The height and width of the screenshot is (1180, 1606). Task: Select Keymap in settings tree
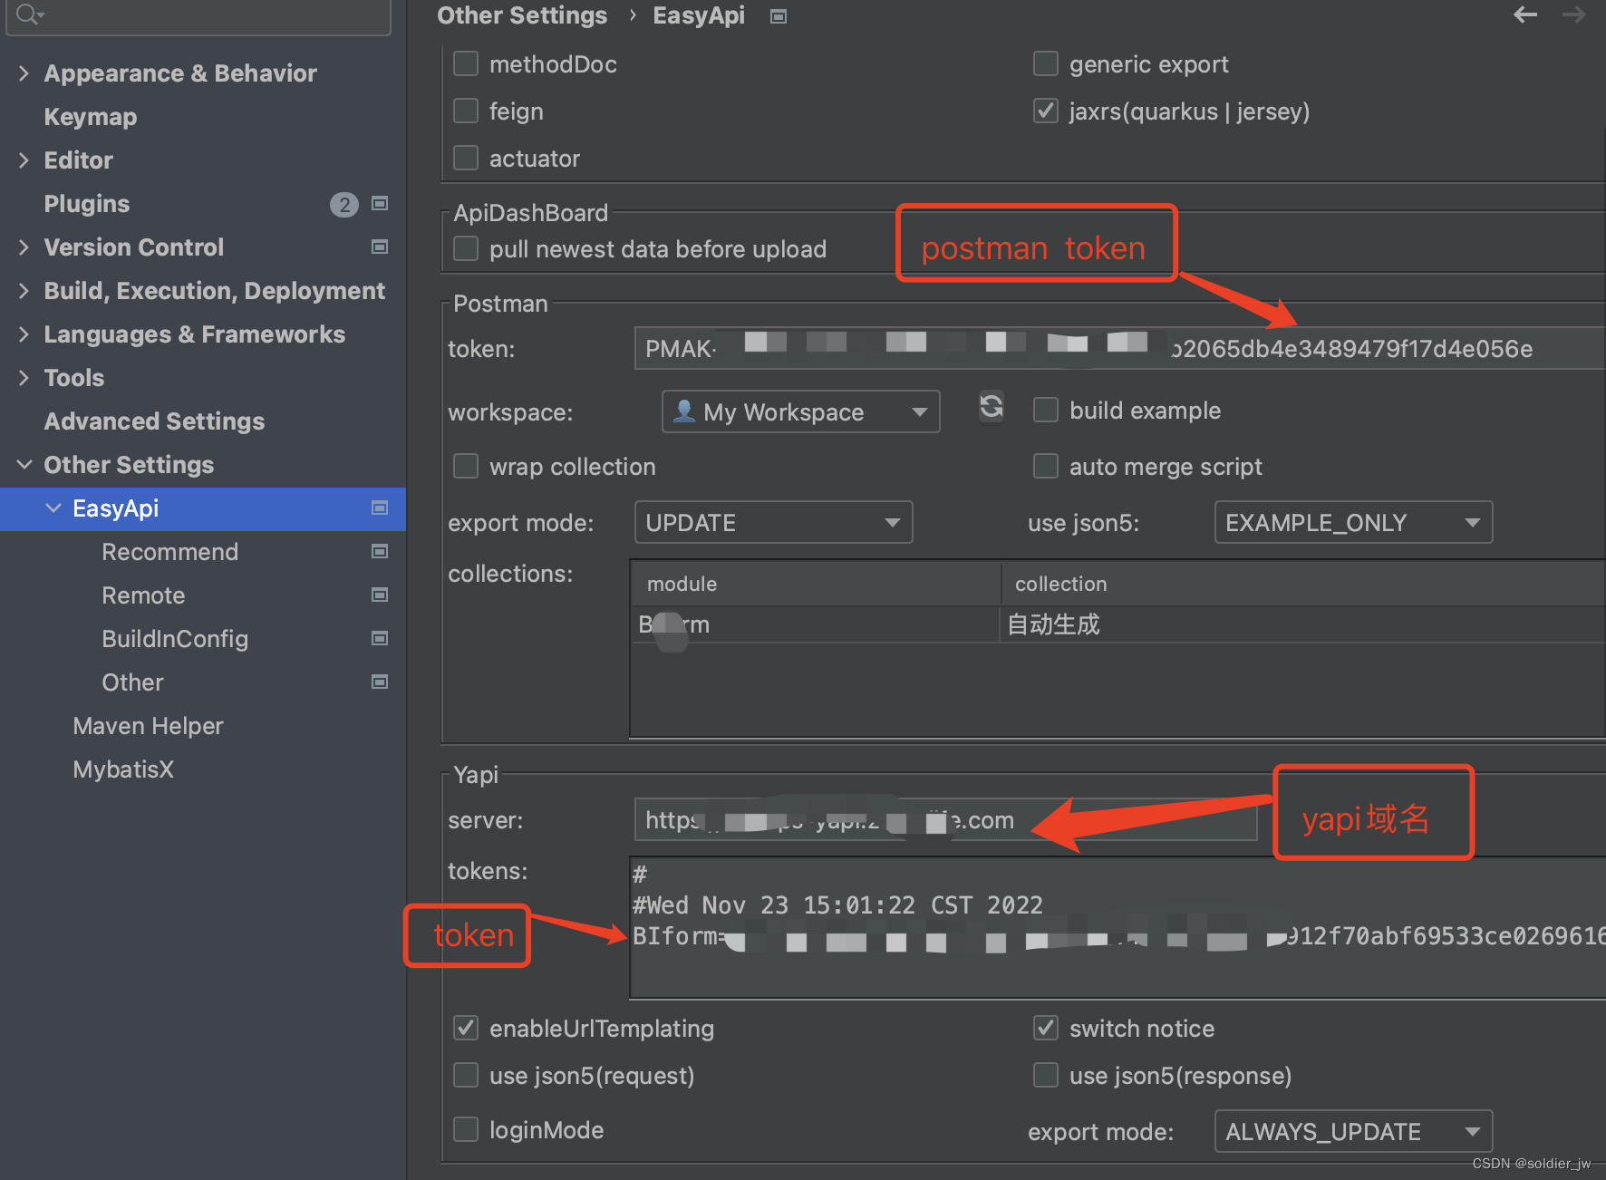click(91, 117)
